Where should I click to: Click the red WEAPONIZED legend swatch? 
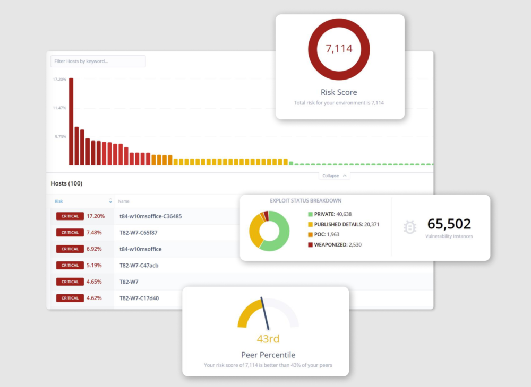tap(310, 245)
